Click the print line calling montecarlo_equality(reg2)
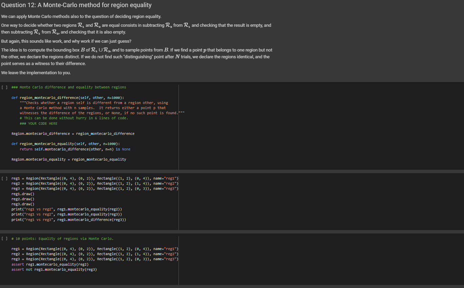The height and width of the screenshot is (288, 464). tap(67, 209)
